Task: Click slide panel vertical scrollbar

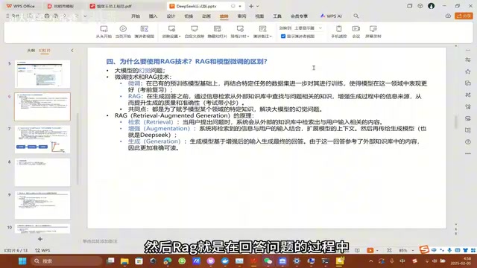Action: point(78,149)
